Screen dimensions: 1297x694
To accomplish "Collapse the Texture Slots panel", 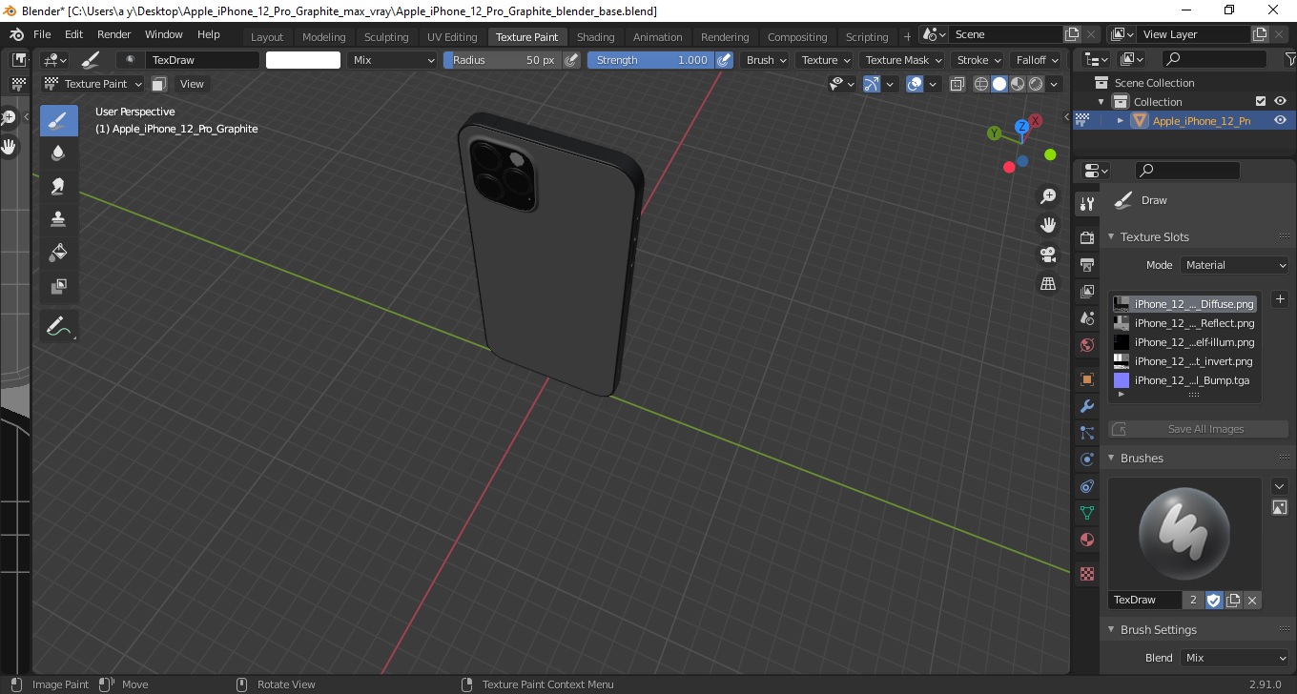I will click(x=1111, y=237).
